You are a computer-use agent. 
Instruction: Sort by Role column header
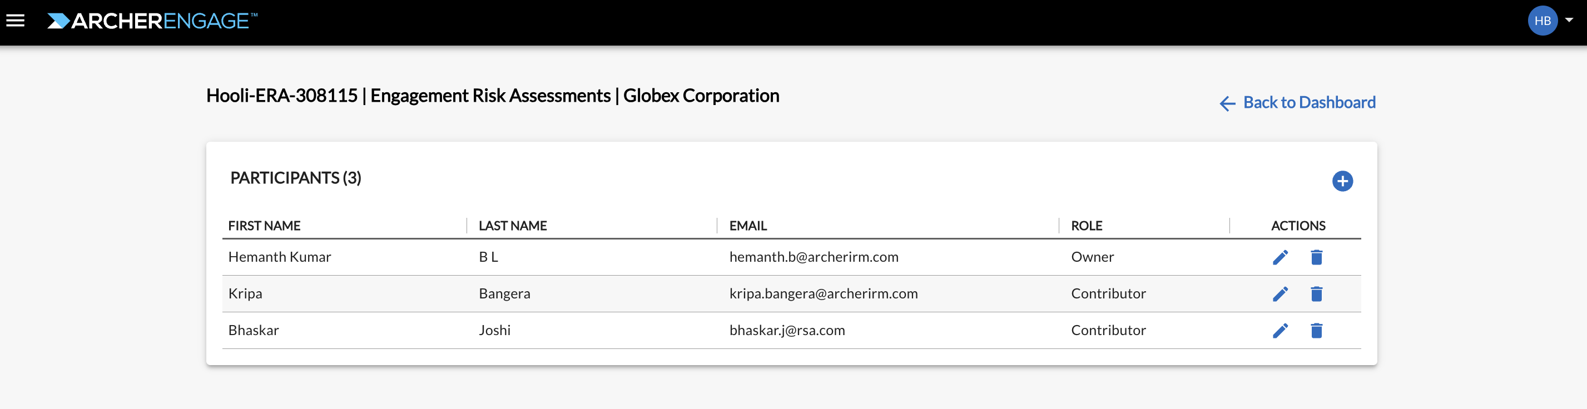(1086, 226)
